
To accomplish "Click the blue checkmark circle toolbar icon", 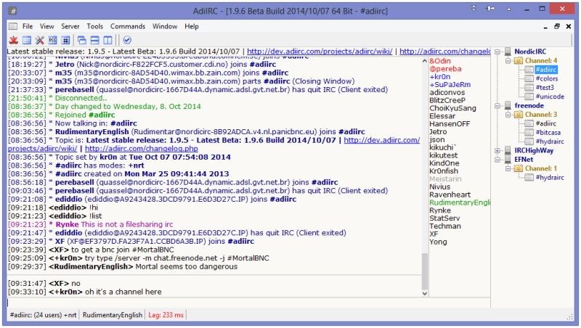I will pyautogui.click(x=127, y=40).
